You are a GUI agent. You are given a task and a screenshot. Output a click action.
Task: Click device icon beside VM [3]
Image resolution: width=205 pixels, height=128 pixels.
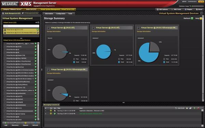pos(5,50)
